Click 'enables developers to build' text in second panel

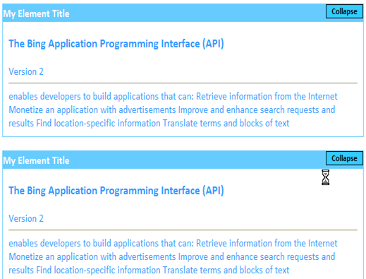point(60,243)
